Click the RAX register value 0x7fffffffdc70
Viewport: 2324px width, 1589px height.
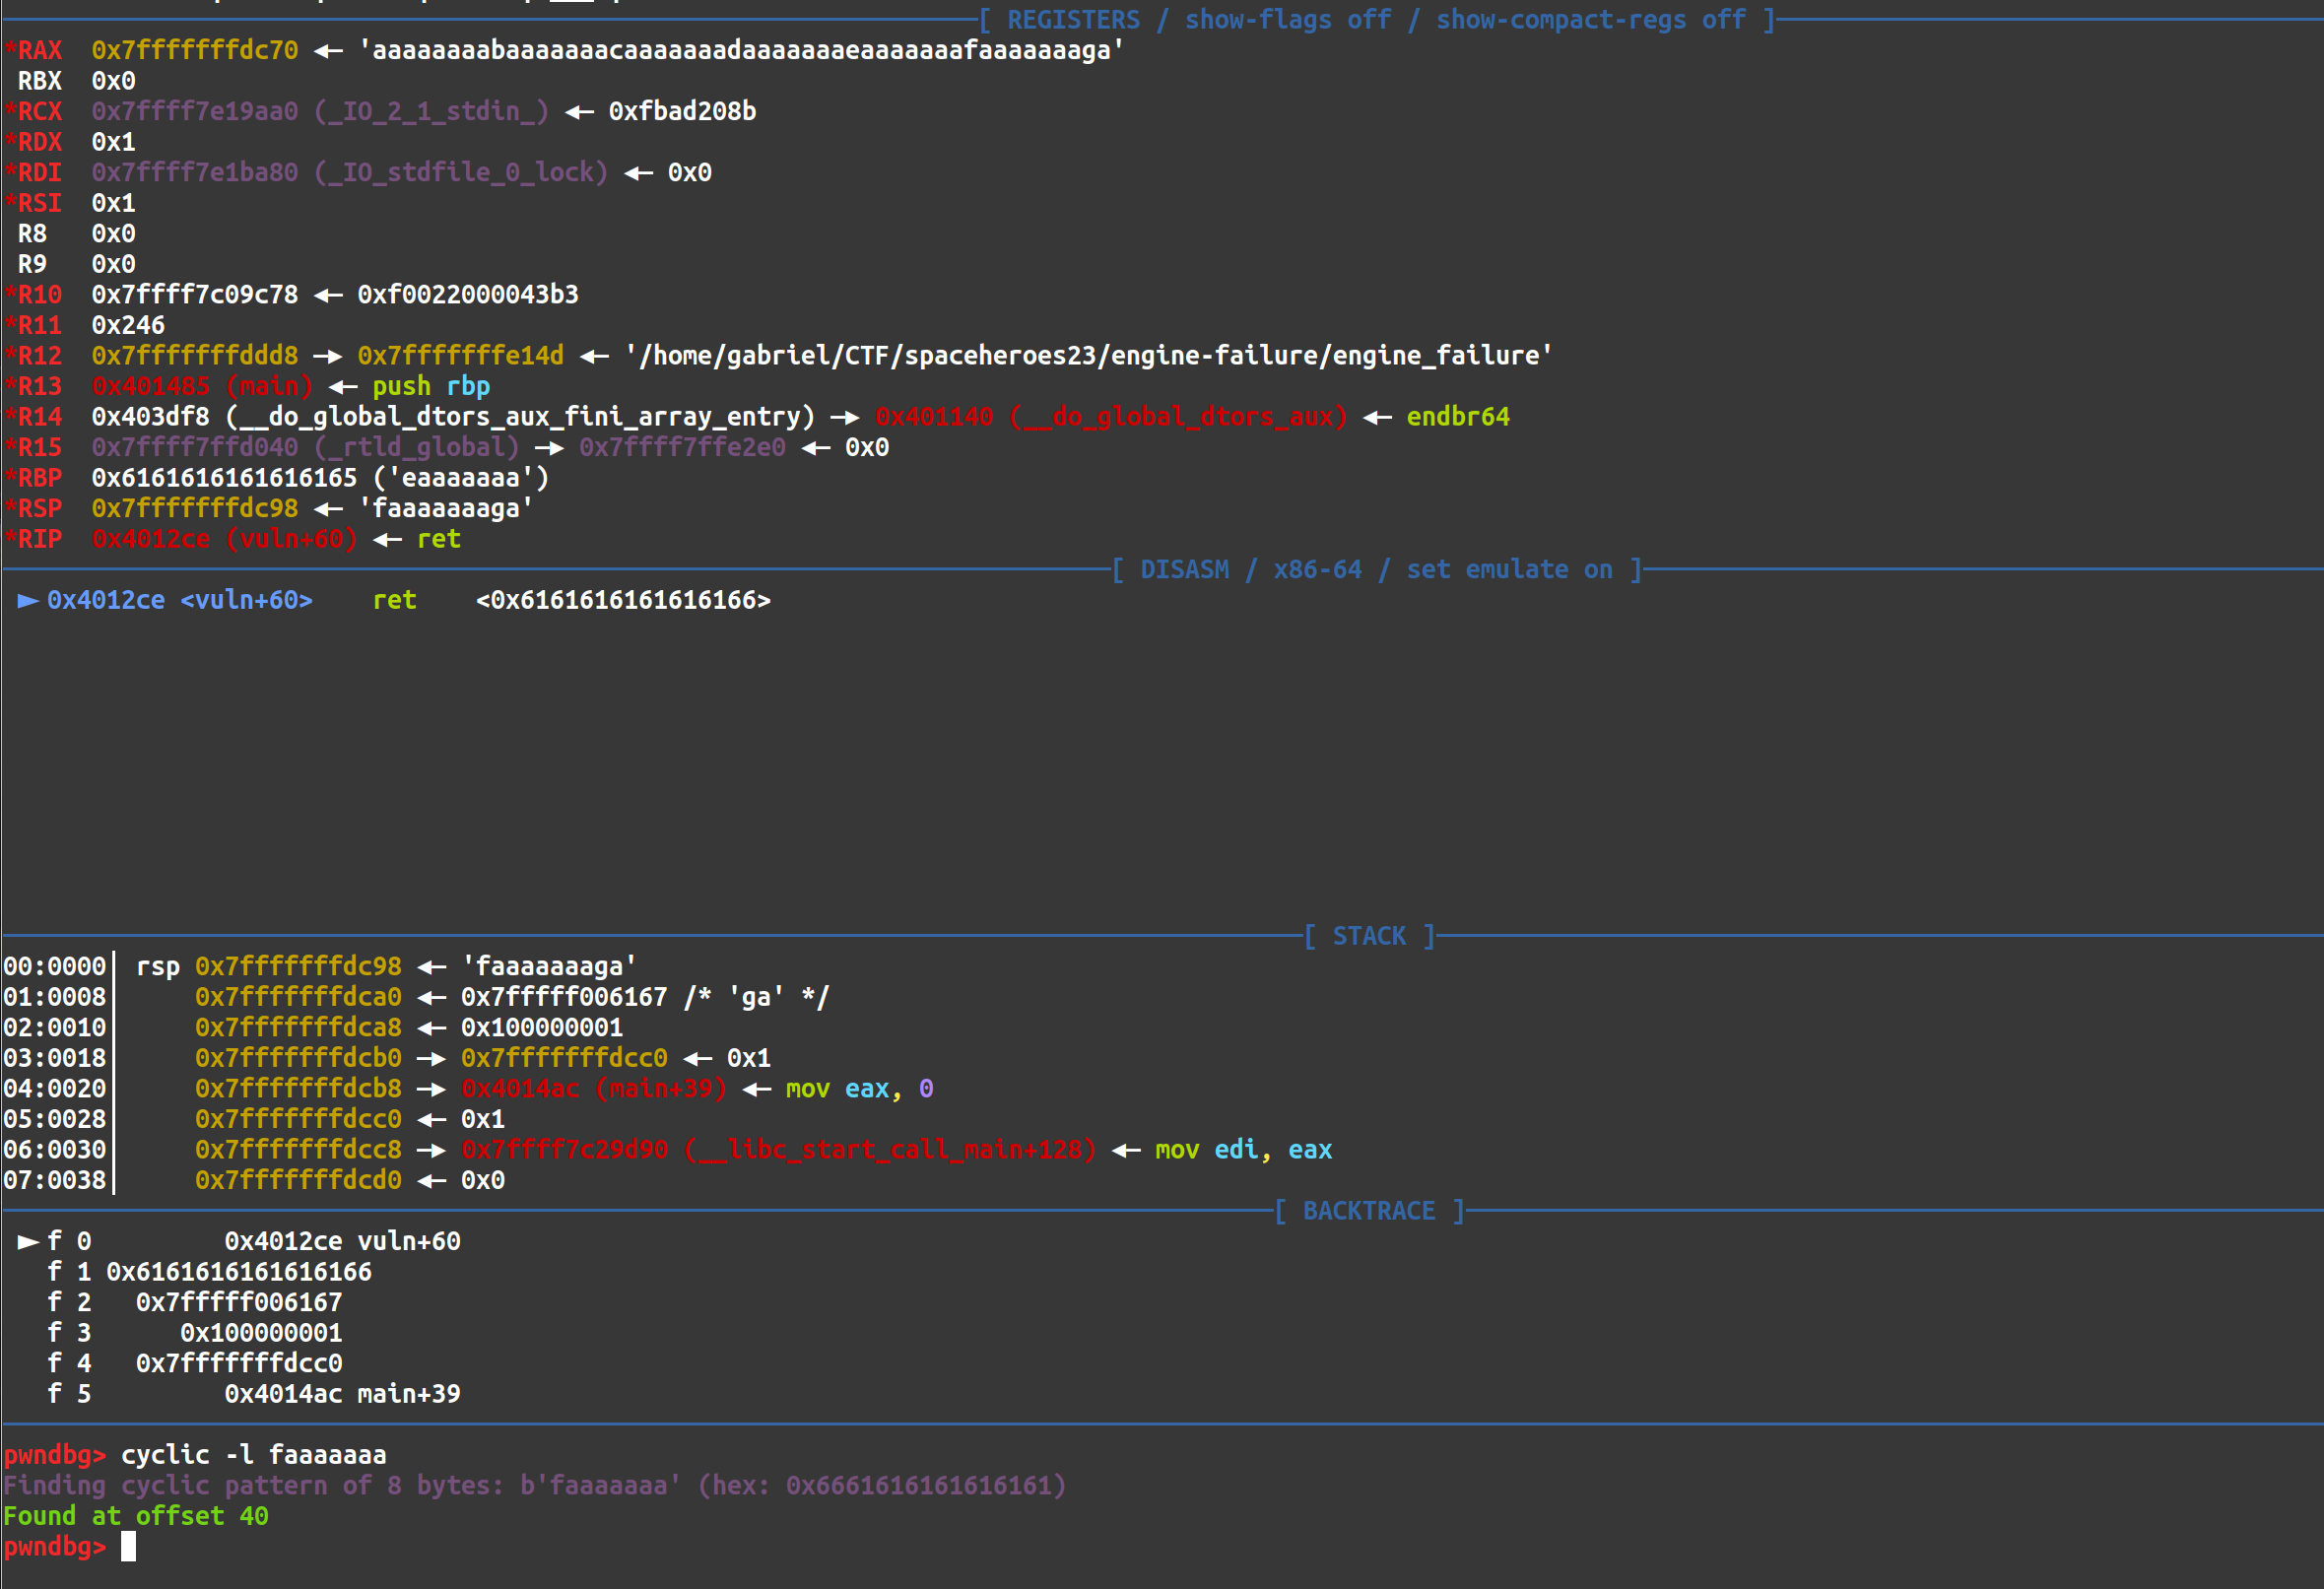tap(194, 50)
